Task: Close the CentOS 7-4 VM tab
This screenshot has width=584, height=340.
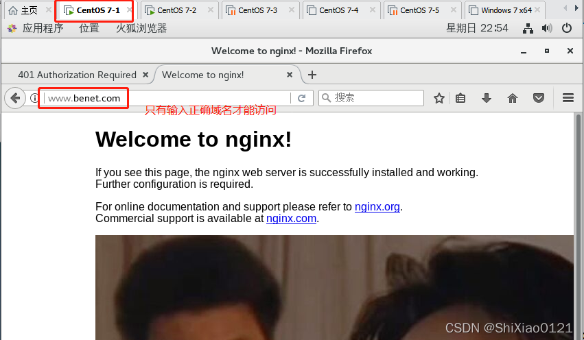Action: (372, 10)
